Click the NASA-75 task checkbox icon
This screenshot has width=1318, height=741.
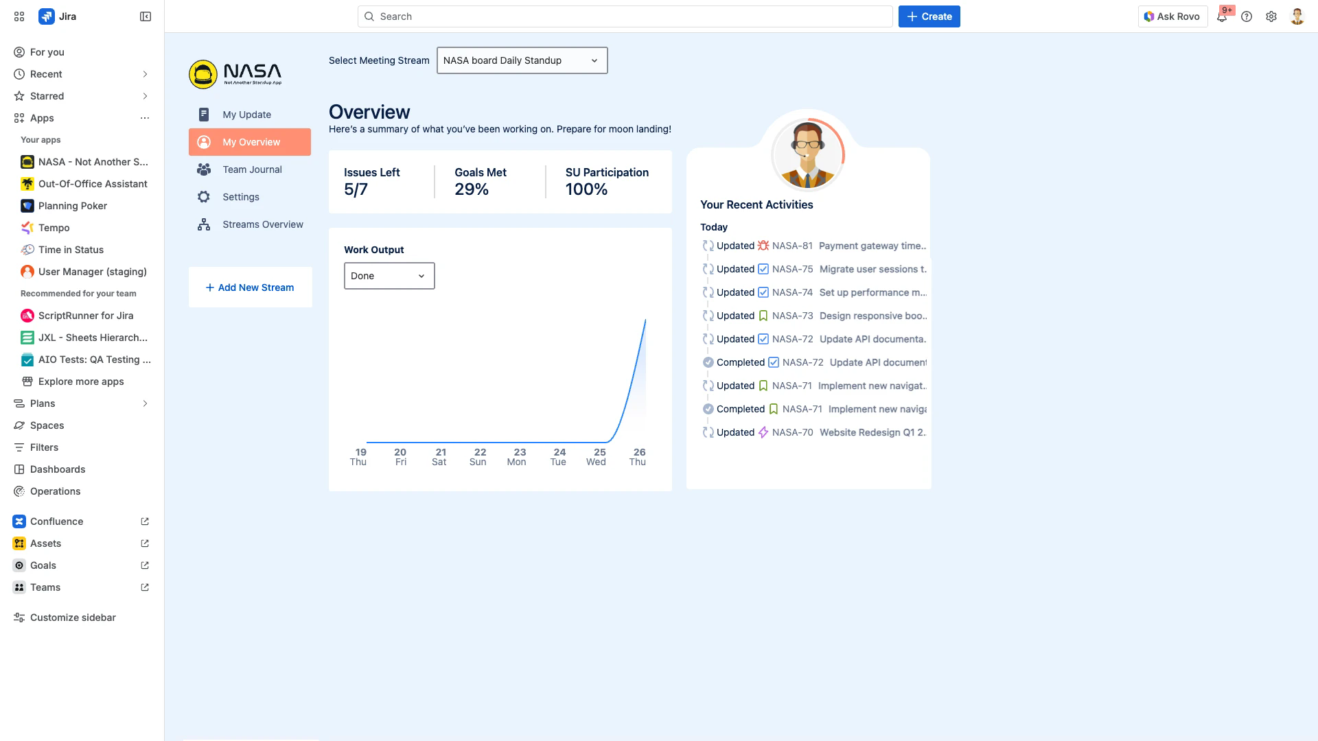coord(763,269)
